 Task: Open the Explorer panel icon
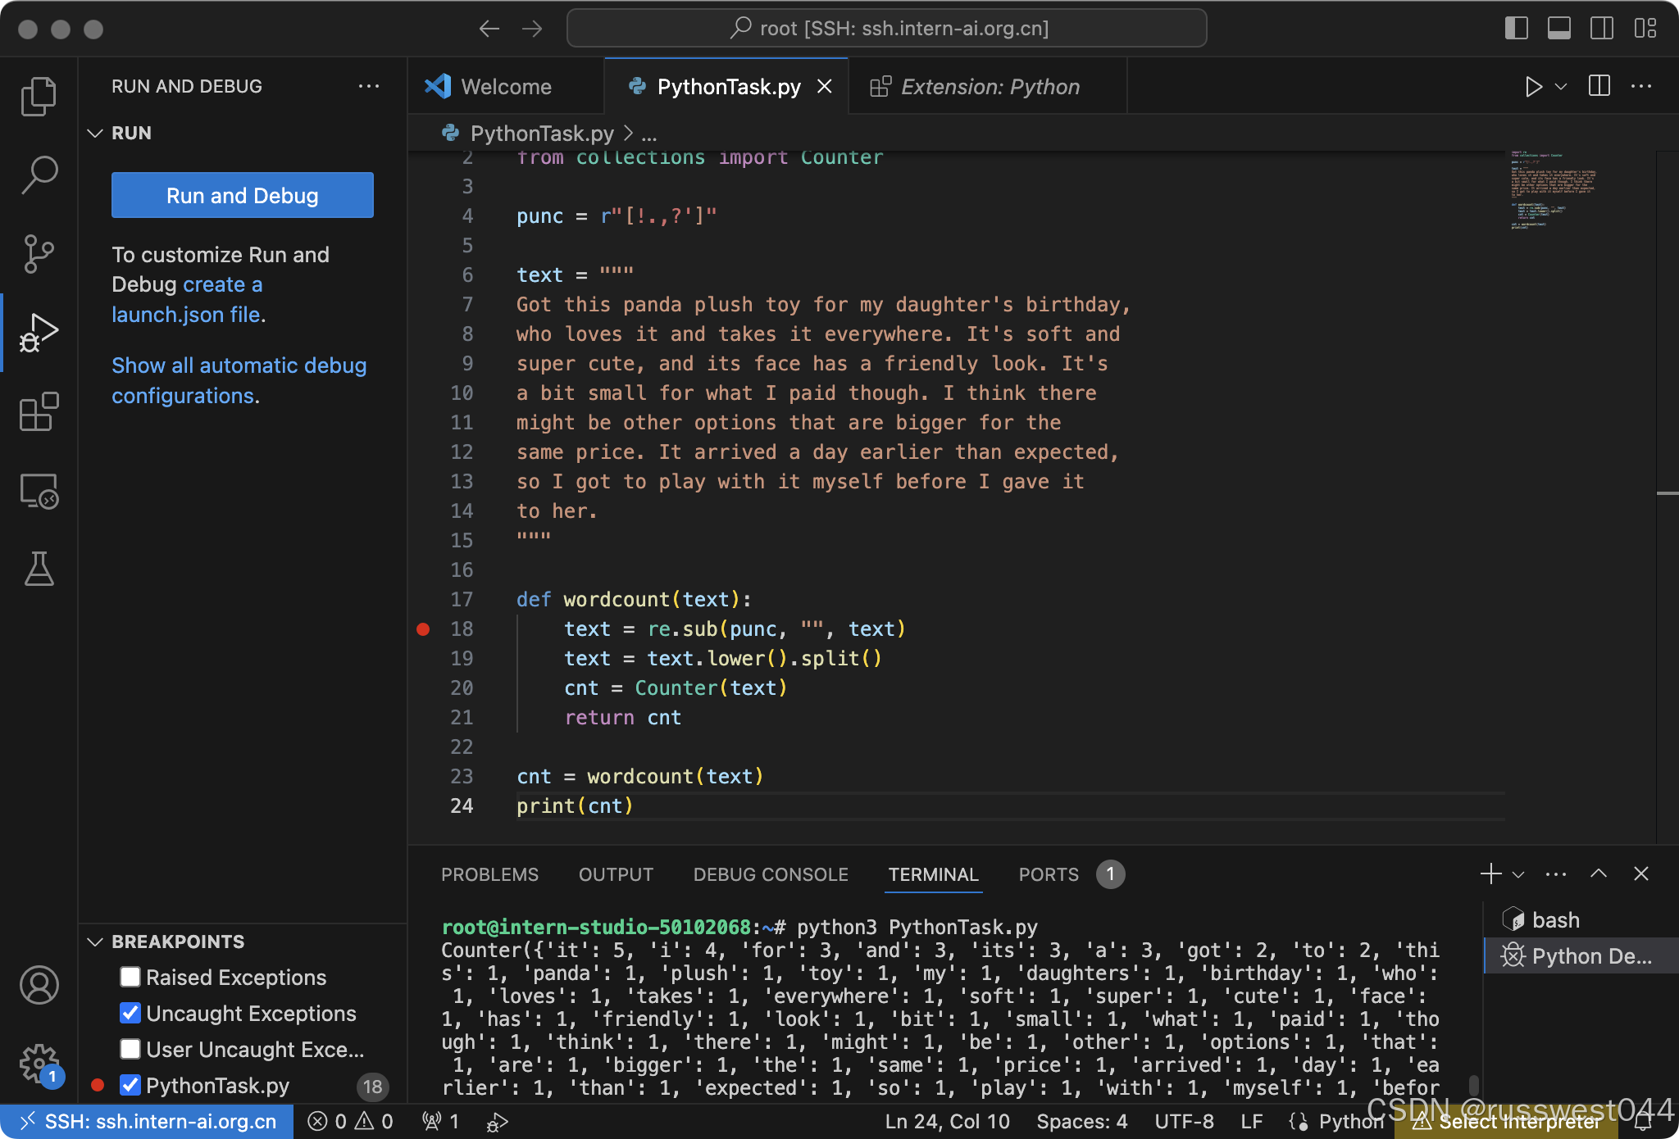tap(38, 96)
